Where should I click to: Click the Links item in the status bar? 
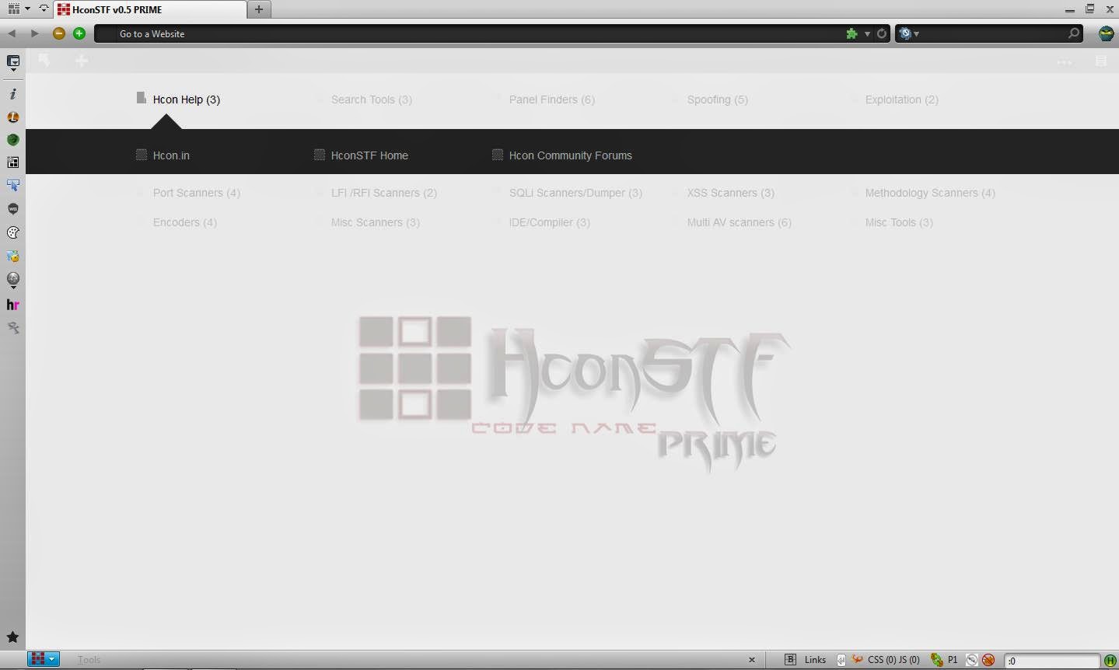[815, 660]
